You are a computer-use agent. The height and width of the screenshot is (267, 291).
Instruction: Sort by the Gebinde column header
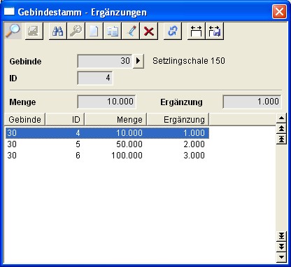point(25,119)
